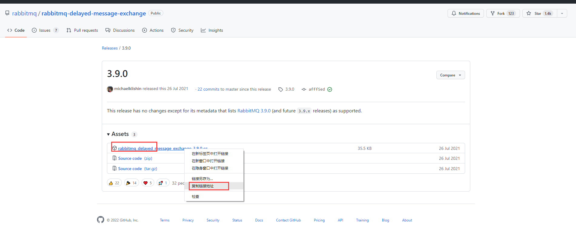The width and height of the screenshot is (576, 229).
Task: Open the footer Security link
Action: (213, 220)
